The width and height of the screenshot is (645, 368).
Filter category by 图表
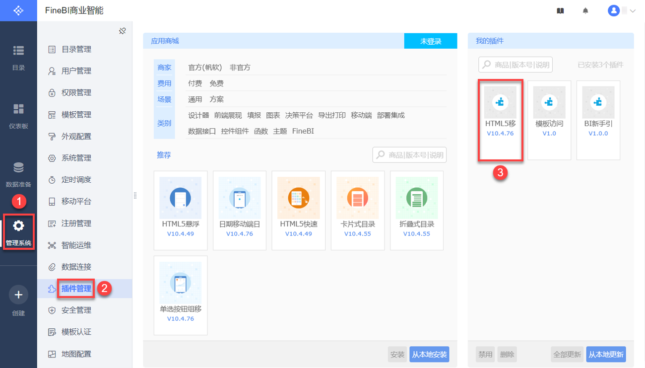tap(273, 115)
